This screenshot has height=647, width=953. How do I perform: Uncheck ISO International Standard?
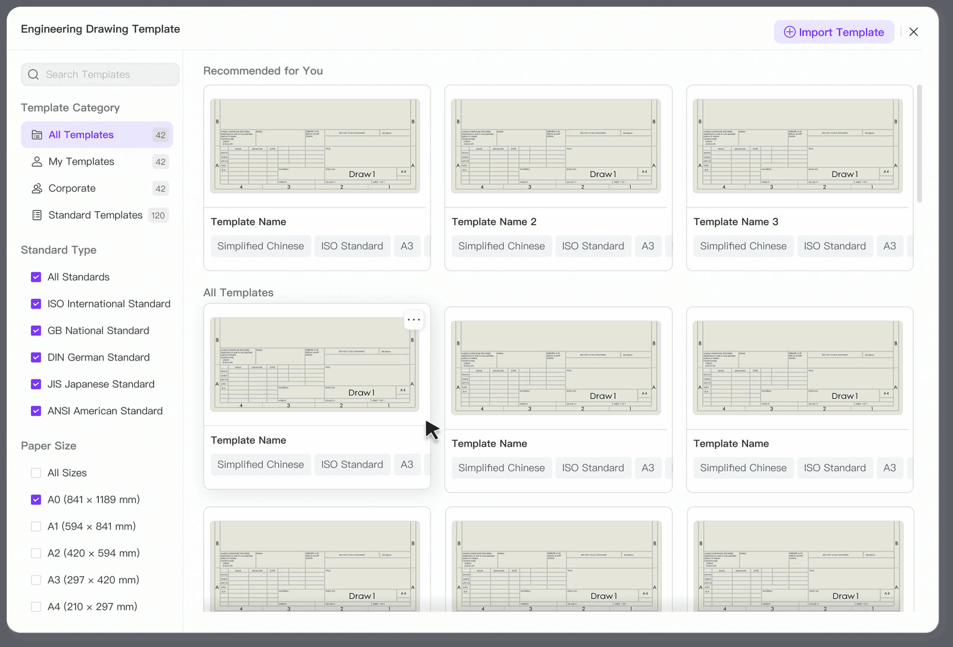(x=36, y=304)
